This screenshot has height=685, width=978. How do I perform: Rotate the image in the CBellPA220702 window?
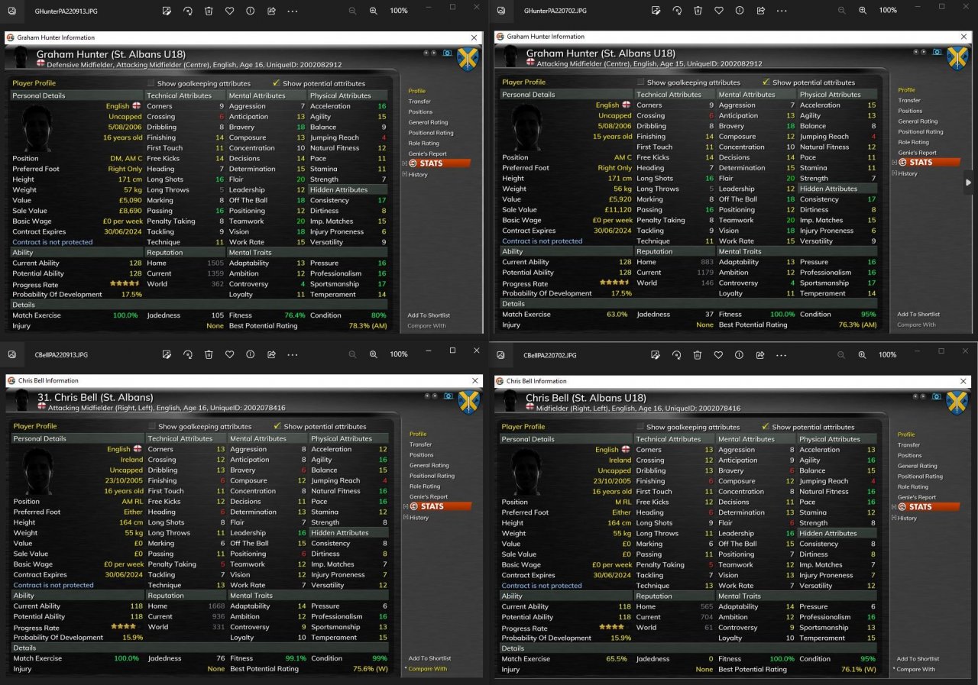[x=677, y=355]
